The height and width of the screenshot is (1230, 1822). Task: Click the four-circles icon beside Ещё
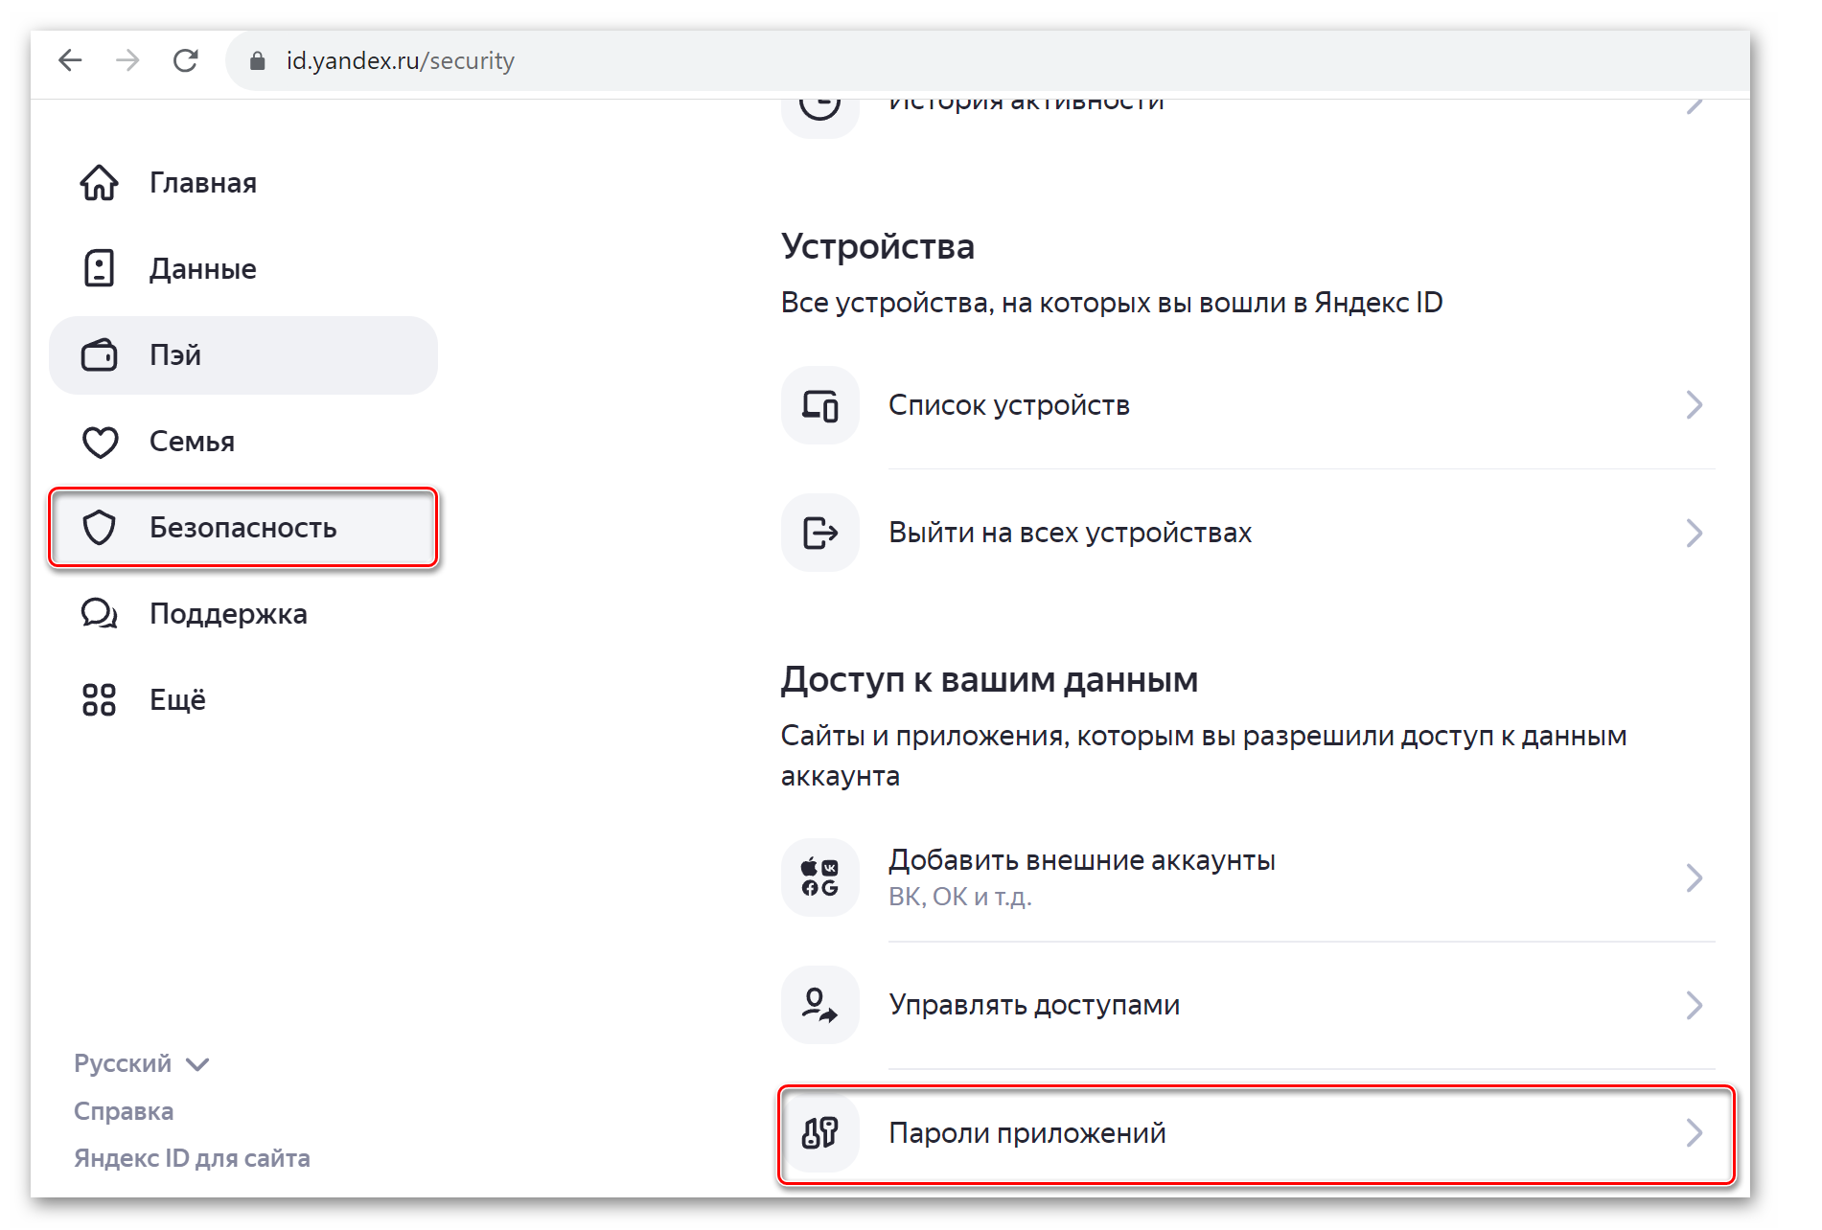point(99,699)
